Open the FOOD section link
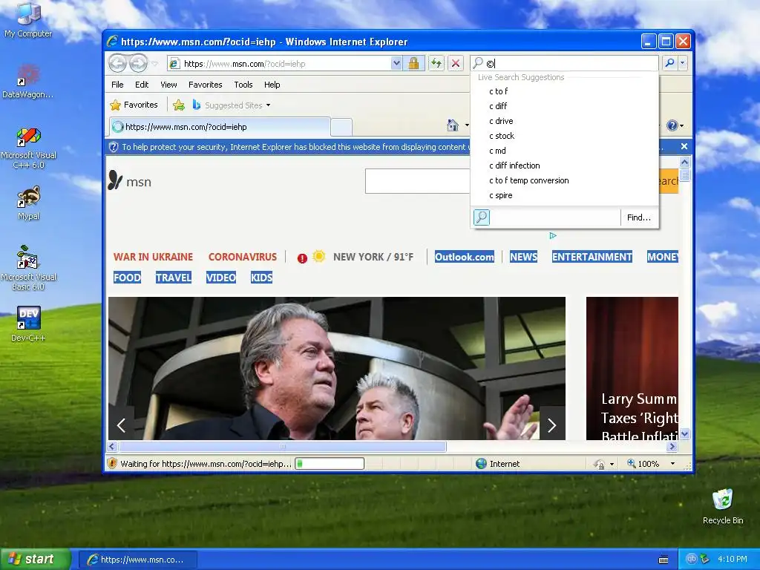This screenshot has height=570, width=760. point(127,278)
